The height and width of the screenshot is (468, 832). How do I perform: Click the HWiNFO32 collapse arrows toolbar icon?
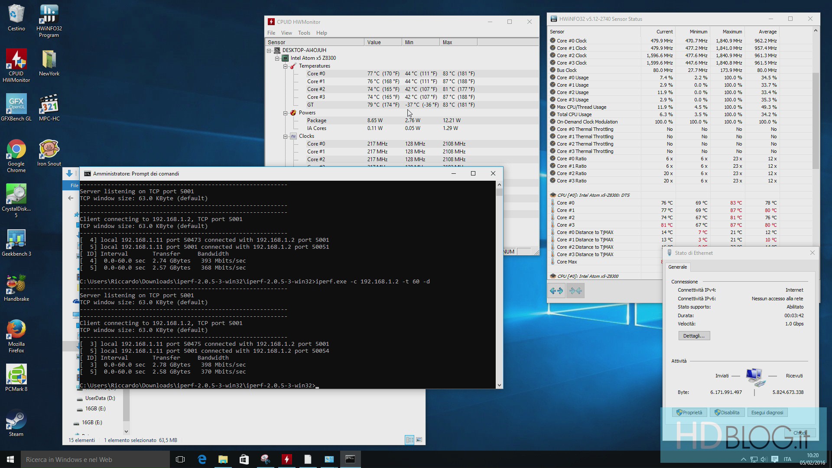(x=575, y=291)
